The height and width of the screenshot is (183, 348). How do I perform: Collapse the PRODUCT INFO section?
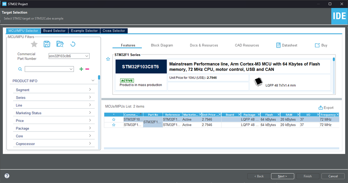[x=93, y=81]
